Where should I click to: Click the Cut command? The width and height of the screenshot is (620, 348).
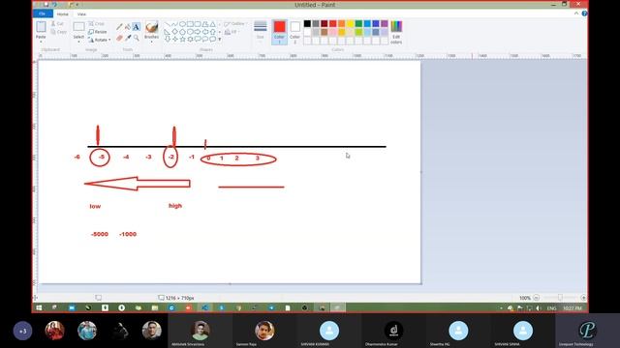pyautogui.click(x=57, y=24)
